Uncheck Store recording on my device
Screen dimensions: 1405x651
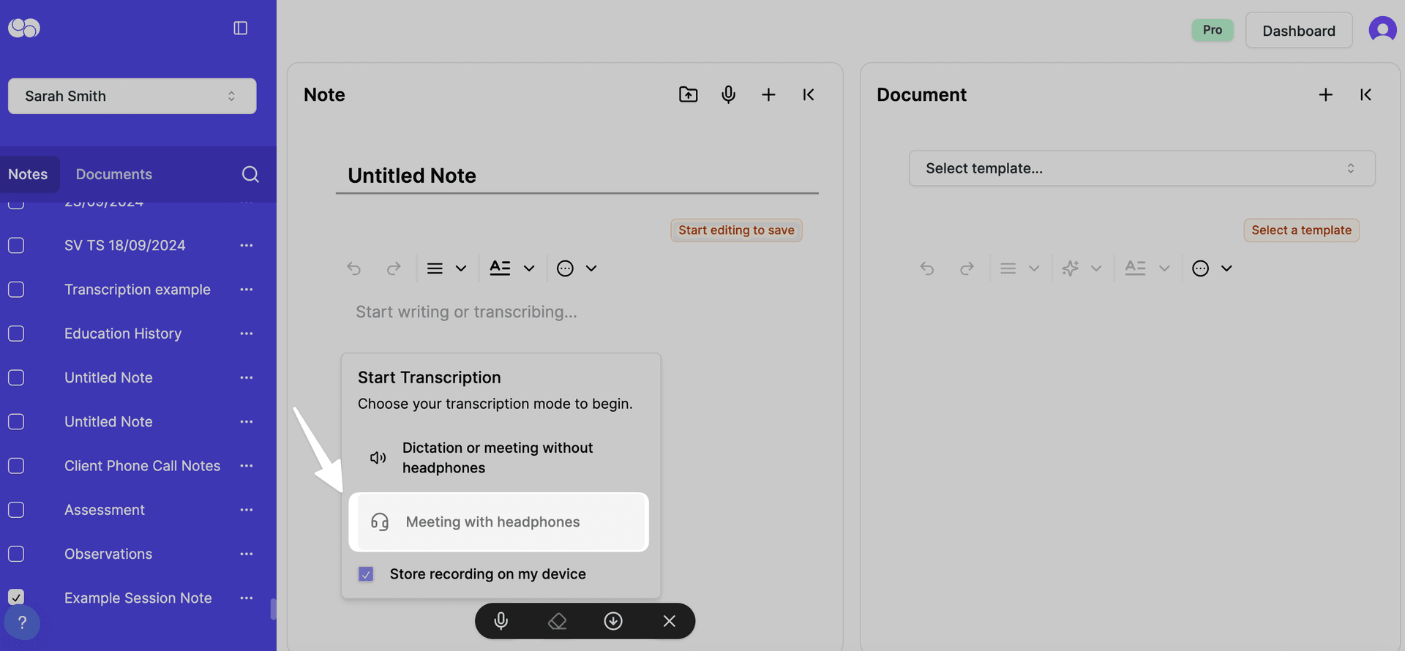pyautogui.click(x=366, y=574)
